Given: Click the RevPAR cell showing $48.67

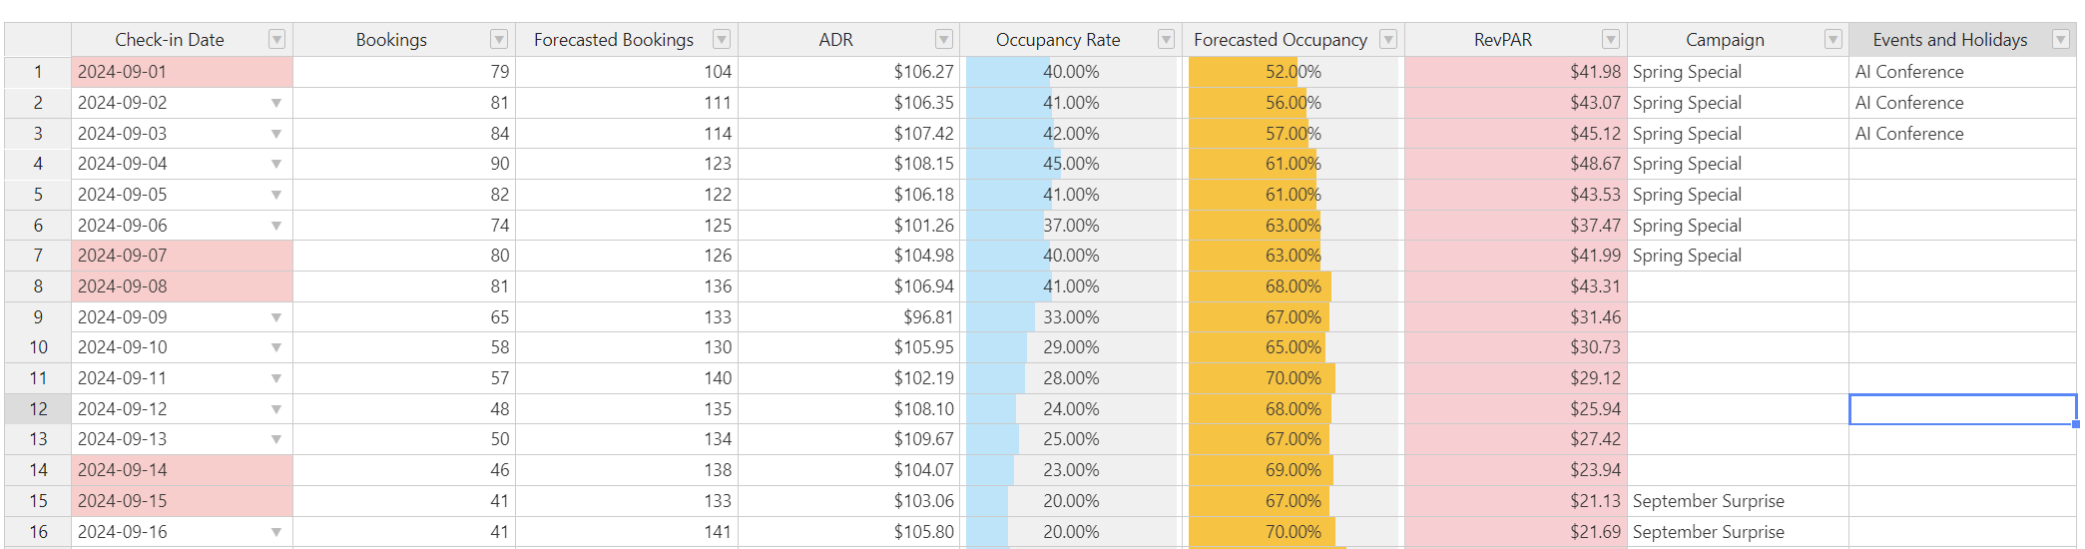Looking at the screenshot, I should (1516, 164).
